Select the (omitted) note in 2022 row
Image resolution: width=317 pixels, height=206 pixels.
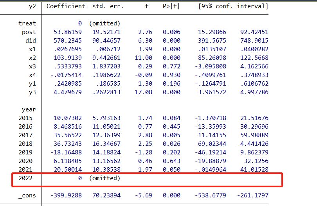click(x=105, y=178)
